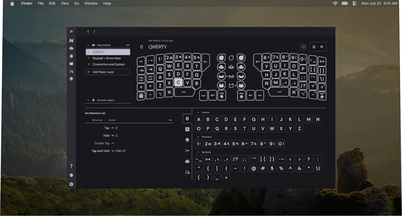Screen dimensions: 402x216
Task: Pick the @ key in the Symbols palette
Action: 254,169
